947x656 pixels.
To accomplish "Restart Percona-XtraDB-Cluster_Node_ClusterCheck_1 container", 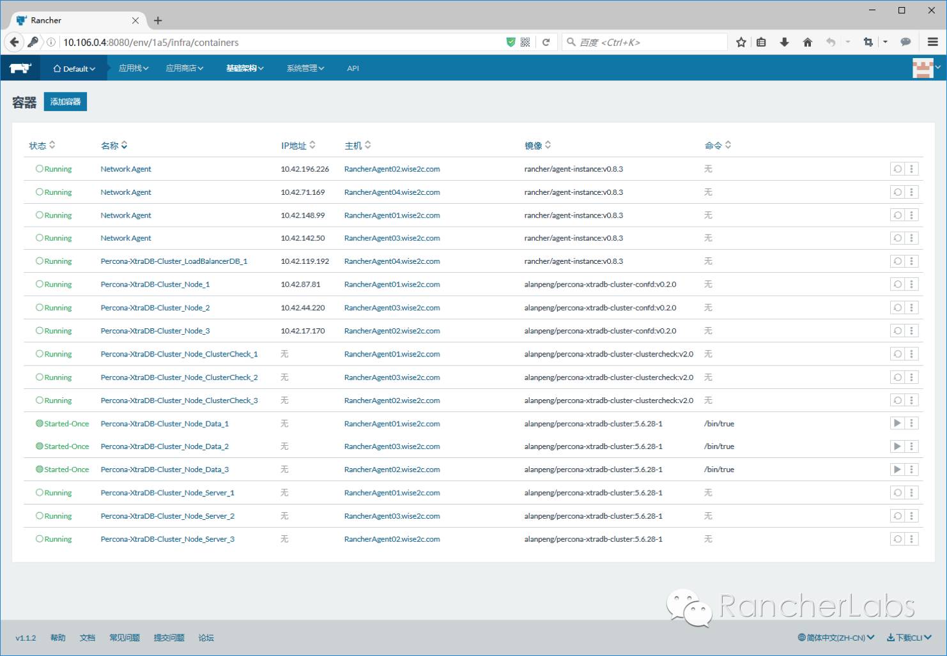I will pos(897,354).
